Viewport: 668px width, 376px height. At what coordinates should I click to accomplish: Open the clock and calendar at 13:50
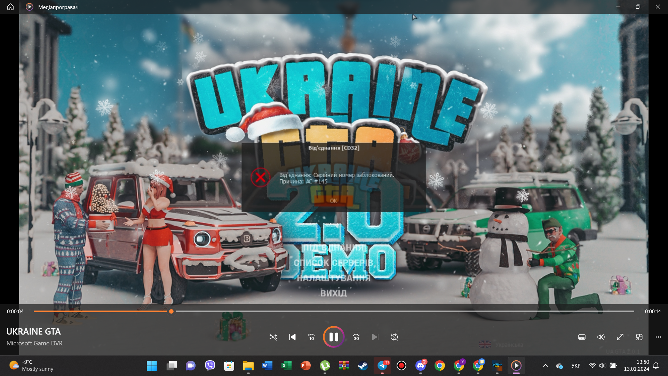click(x=636, y=366)
